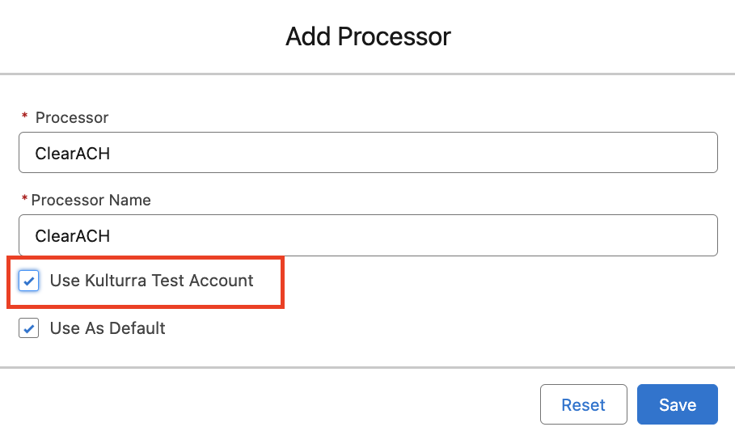Screen dimensions: 735x448
Task: Click the Reset button
Action: pos(583,404)
